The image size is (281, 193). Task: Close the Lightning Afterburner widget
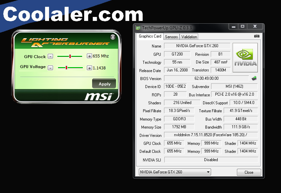113,37
